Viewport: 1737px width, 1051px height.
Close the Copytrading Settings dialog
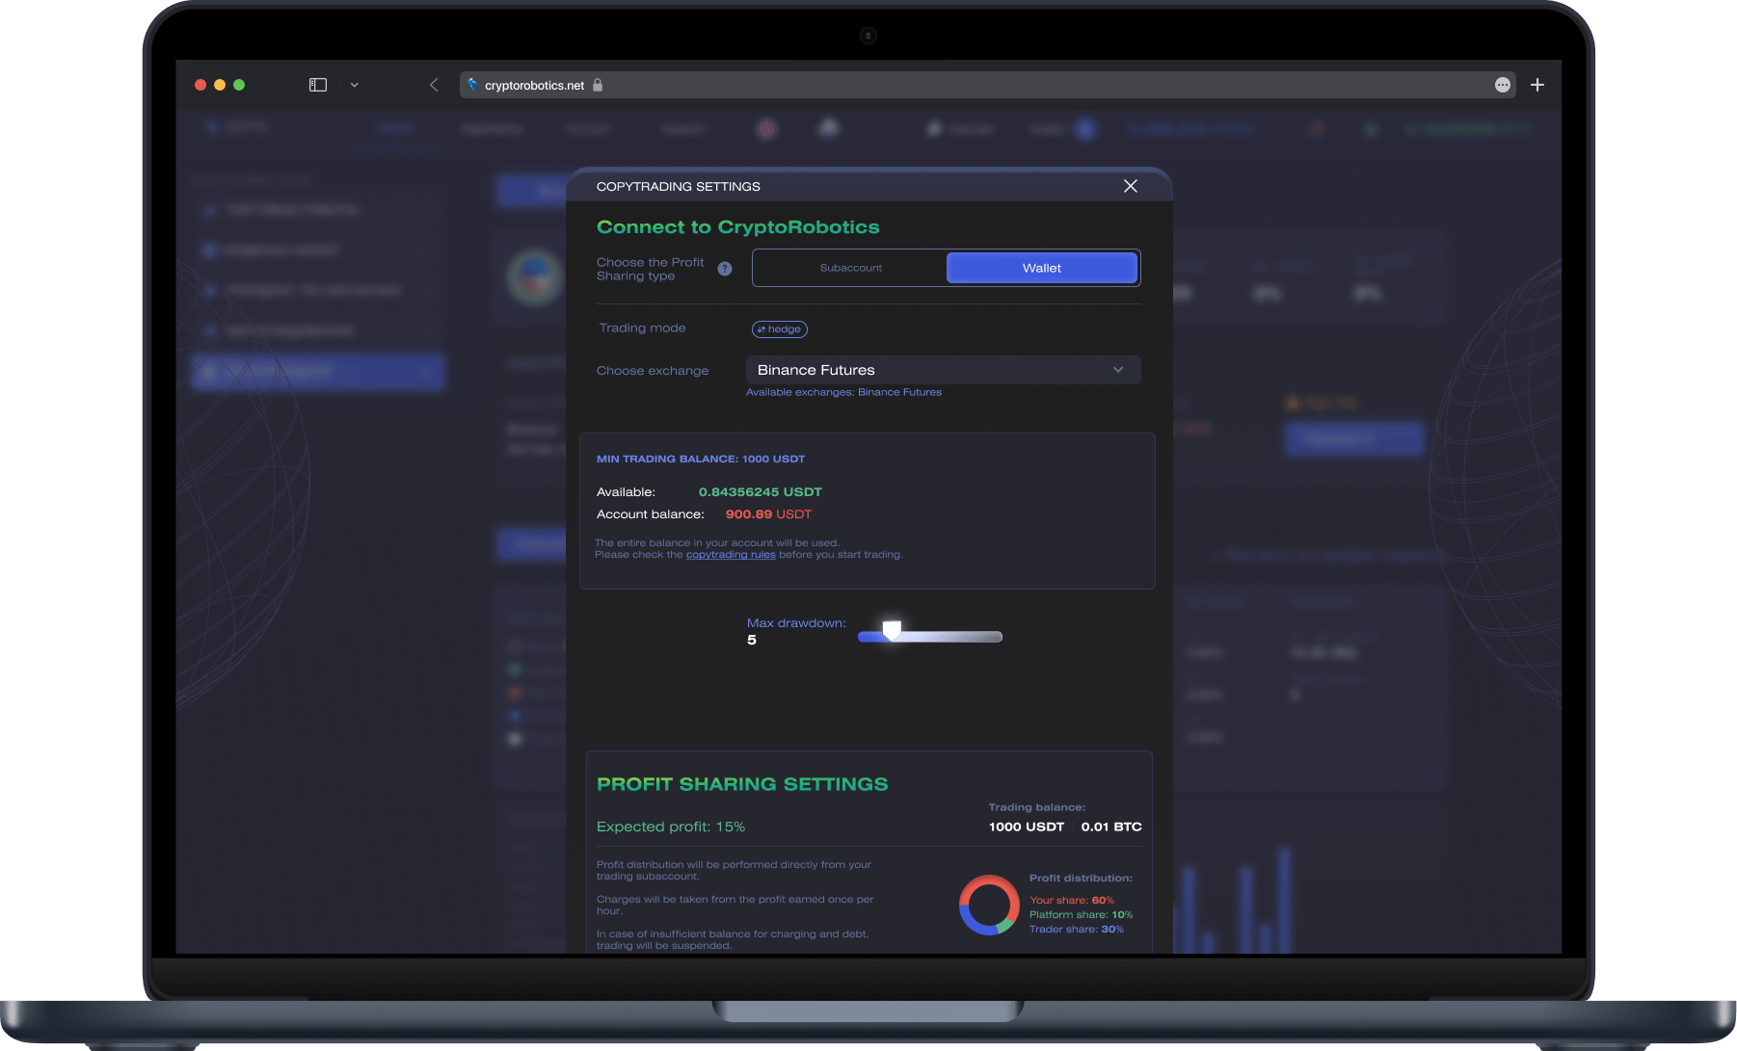1131,186
